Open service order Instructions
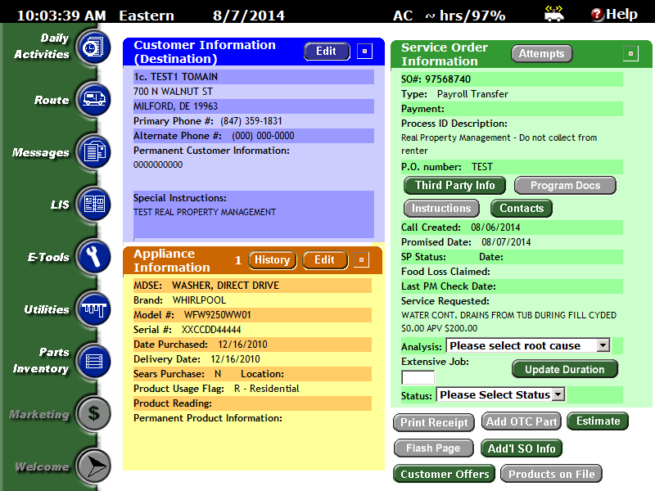655x491 pixels. point(441,208)
